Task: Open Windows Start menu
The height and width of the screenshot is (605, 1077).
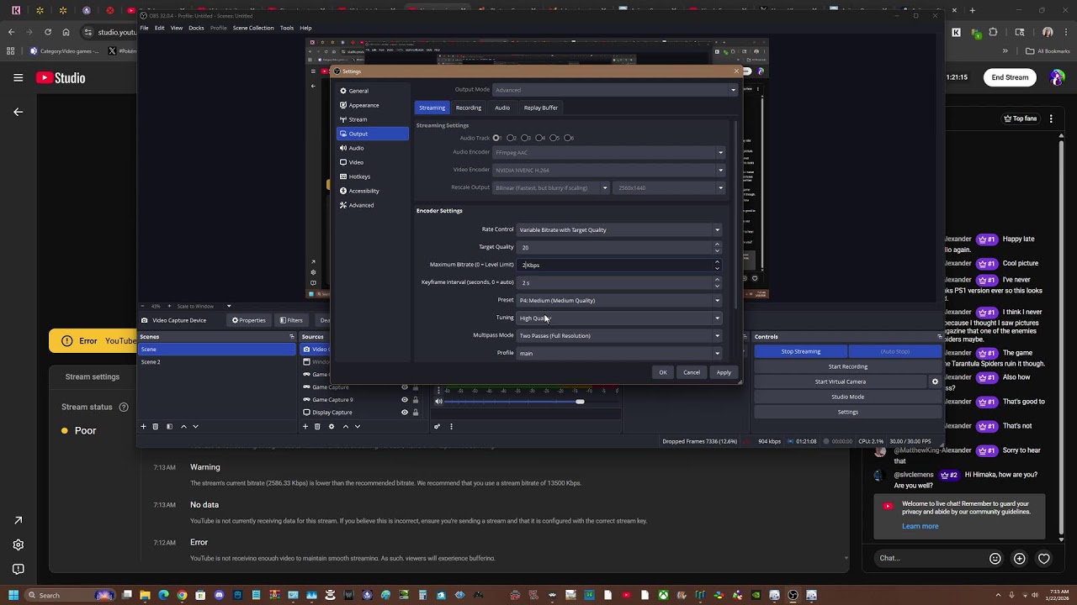Action: pyautogui.click(x=13, y=596)
